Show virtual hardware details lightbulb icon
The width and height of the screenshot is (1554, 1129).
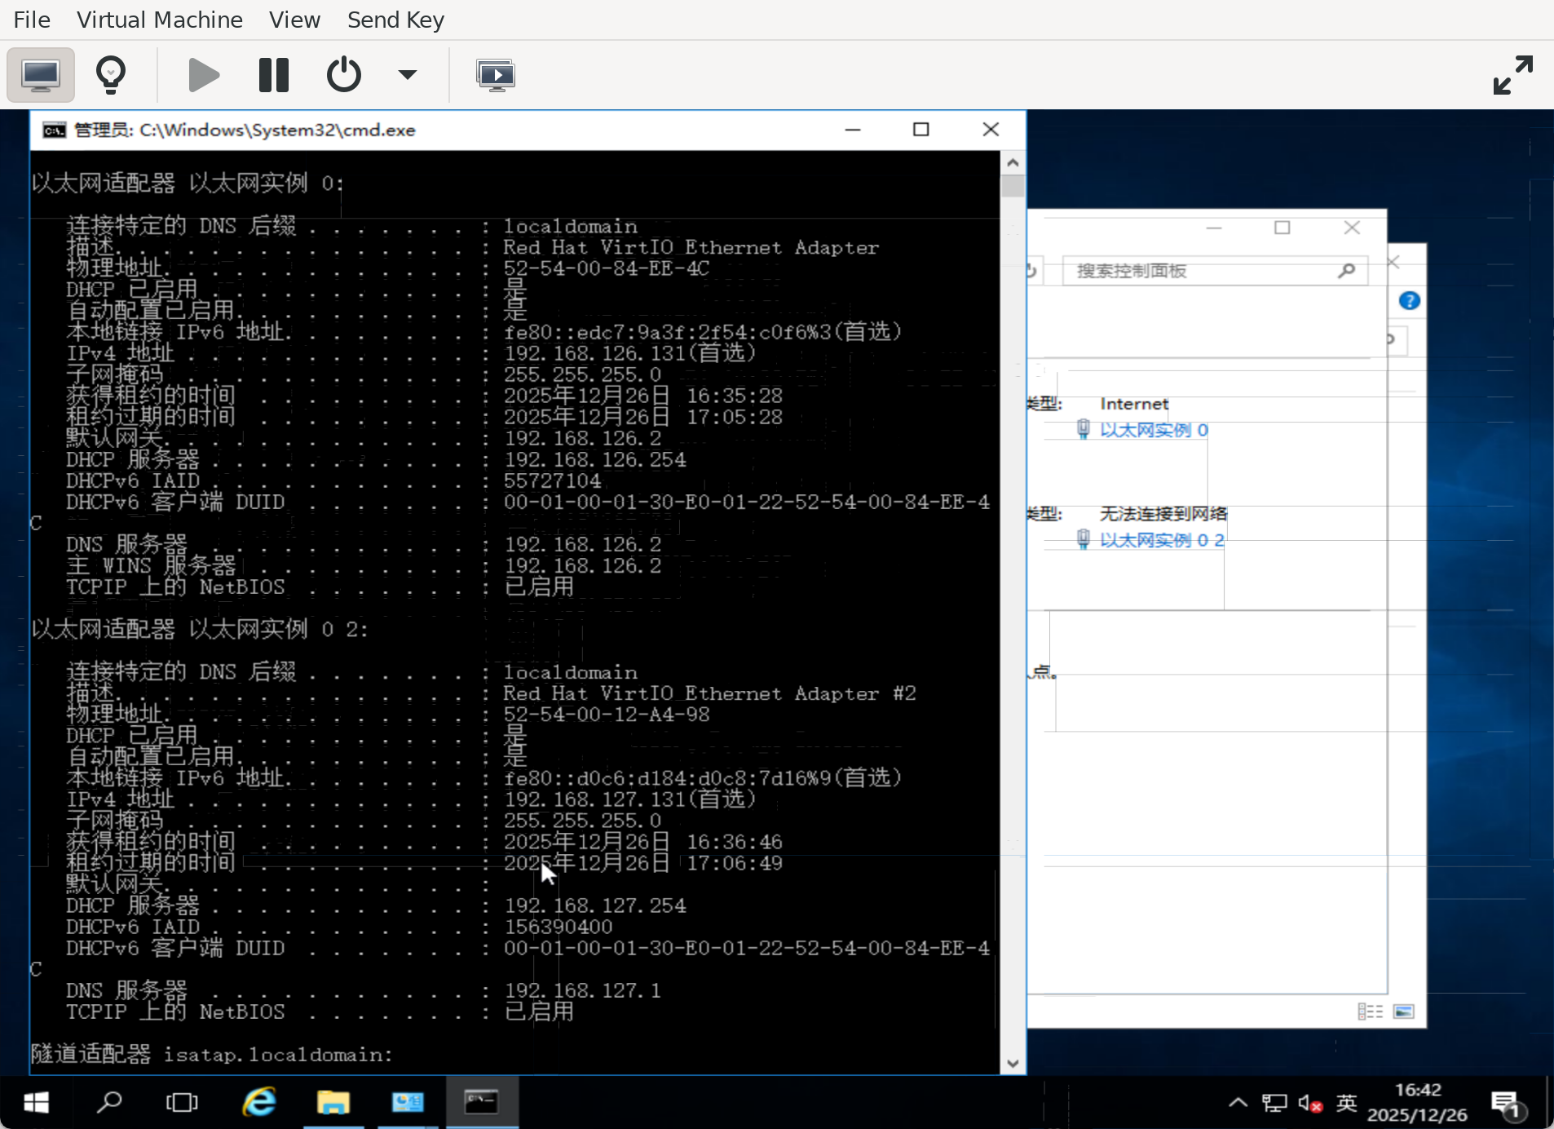111,75
